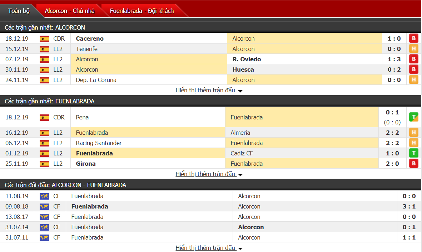Select team name Dep. La Coruna
The height and width of the screenshot is (252, 422).
coord(96,80)
